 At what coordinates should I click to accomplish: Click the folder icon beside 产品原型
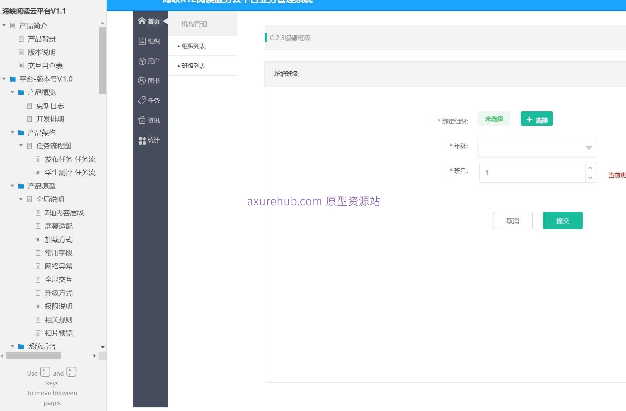click(21, 186)
